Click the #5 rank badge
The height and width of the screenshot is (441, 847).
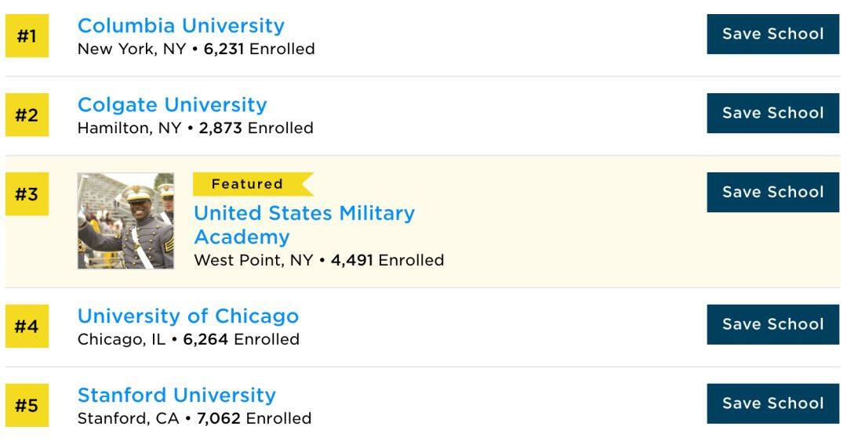27,405
